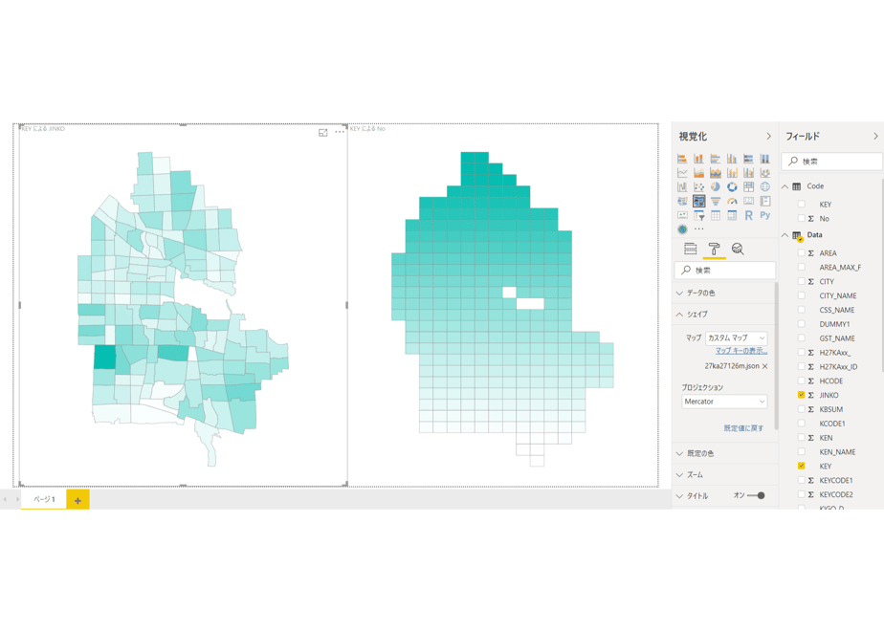Toggle the タイトル switch off
Image resolution: width=884 pixels, height=631 pixels.
(x=756, y=496)
